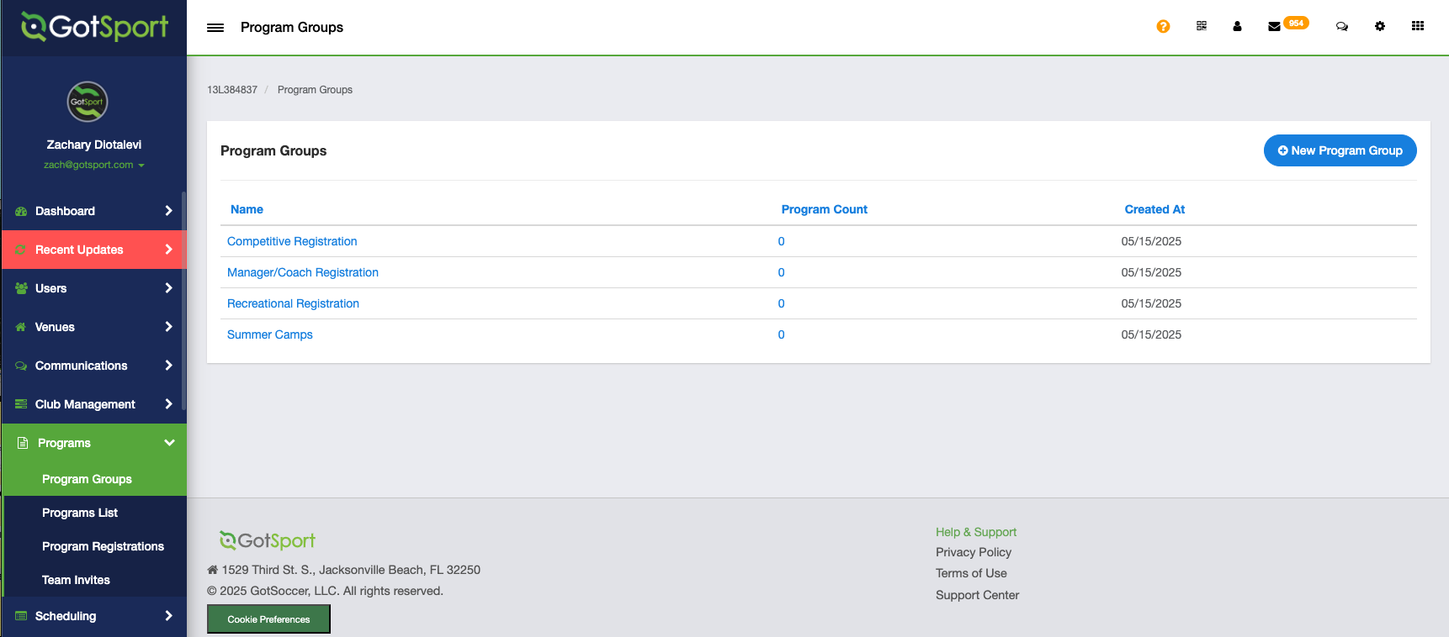Click the Recent Updates refresh icon
Screen dimensions: 1449x637
(21, 250)
